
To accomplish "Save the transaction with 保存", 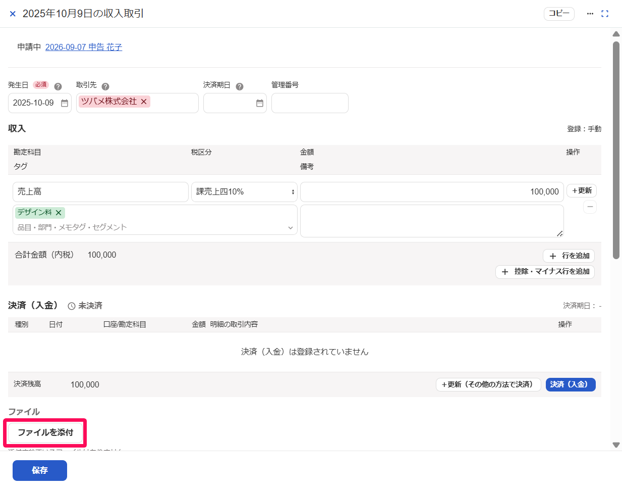I will tap(40, 470).
